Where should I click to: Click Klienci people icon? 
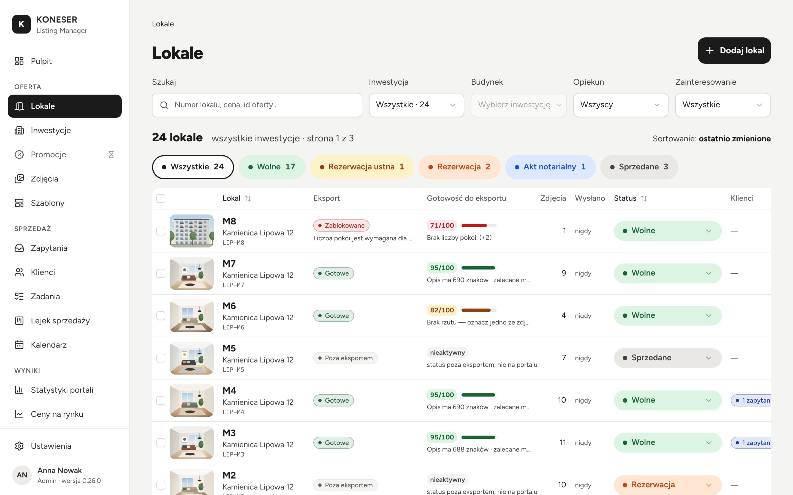tap(19, 272)
